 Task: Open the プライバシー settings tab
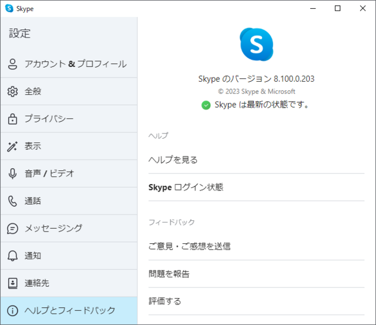point(69,119)
